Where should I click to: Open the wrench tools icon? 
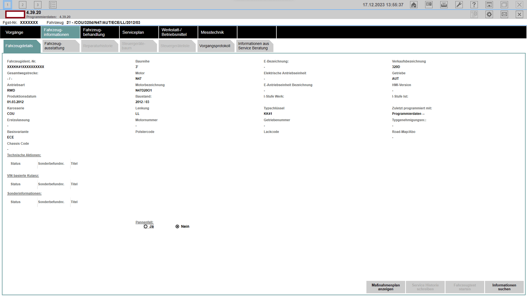(x=459, y=5)
